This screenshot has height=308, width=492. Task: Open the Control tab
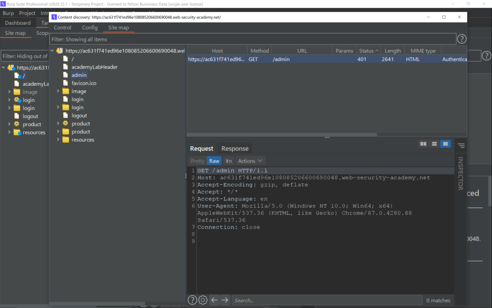62,28
